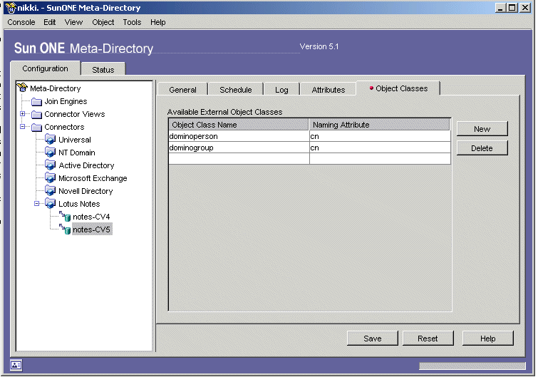
Task: Click the status bar card icon
Action: tap(16, 365)
